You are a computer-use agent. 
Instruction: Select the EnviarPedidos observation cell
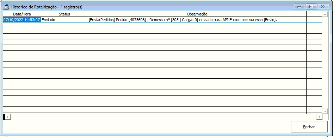(x=197, y=20)
